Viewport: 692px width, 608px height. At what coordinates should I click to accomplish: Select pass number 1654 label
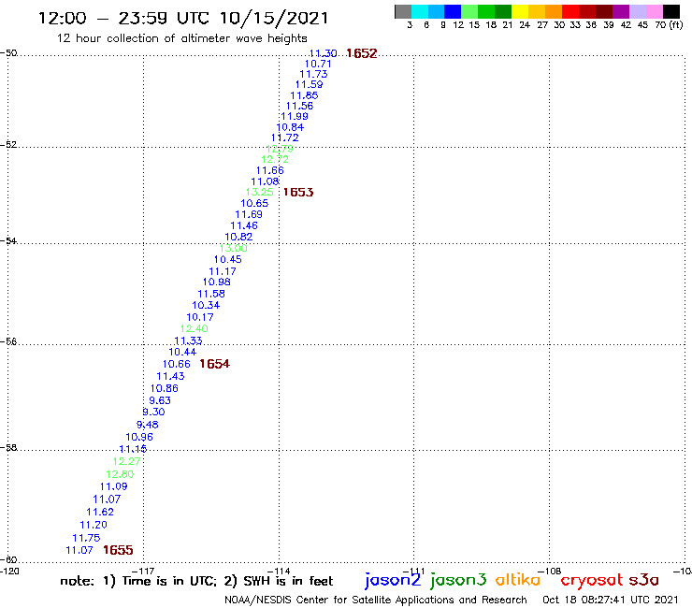click(214, 364)
